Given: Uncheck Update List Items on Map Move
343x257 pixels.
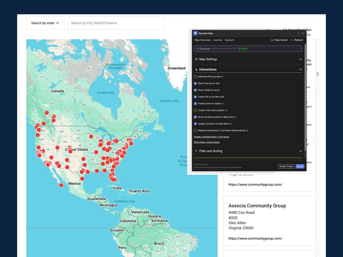Looking at the screenshot, I should pyautogui.click(x=196, y=124).
